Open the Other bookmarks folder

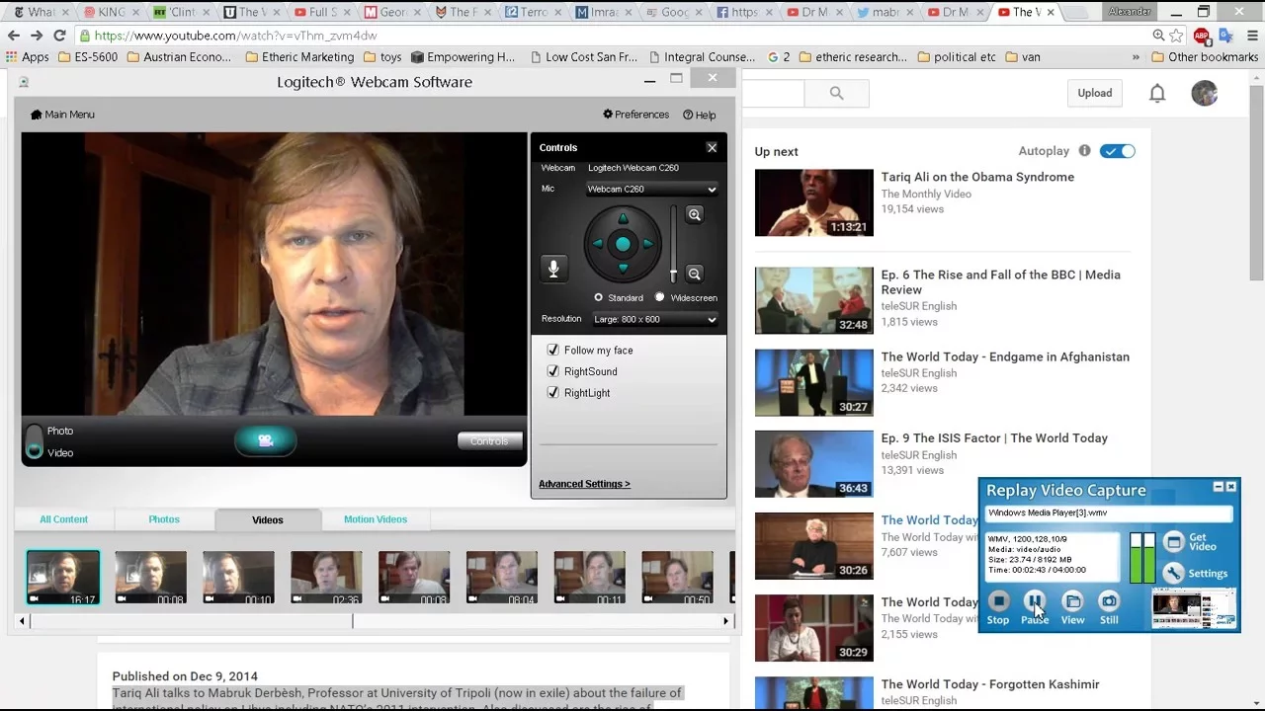click(x=1205, y=57)
